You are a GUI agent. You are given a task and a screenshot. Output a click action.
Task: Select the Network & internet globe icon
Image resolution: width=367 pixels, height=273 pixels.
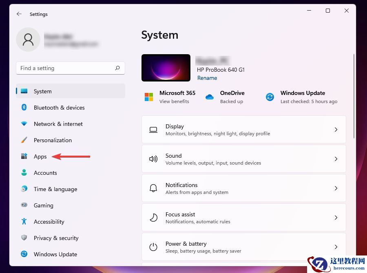click(24, 124)
